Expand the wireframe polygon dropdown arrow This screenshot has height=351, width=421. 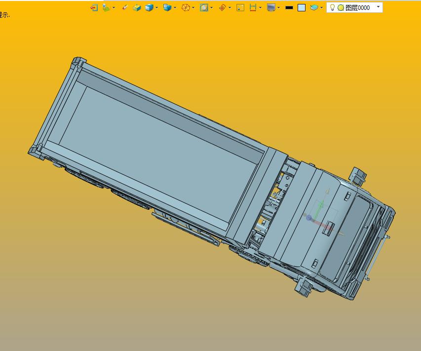click(193, 8)
